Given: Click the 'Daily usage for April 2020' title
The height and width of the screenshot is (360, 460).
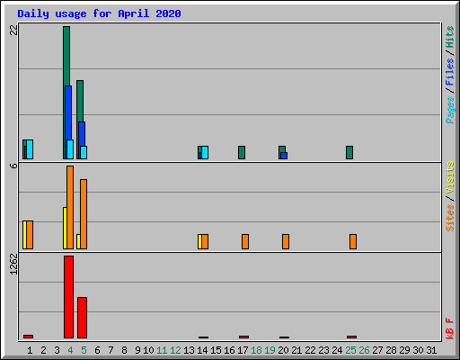Looking at the screenshot, I should pos(99,13).
